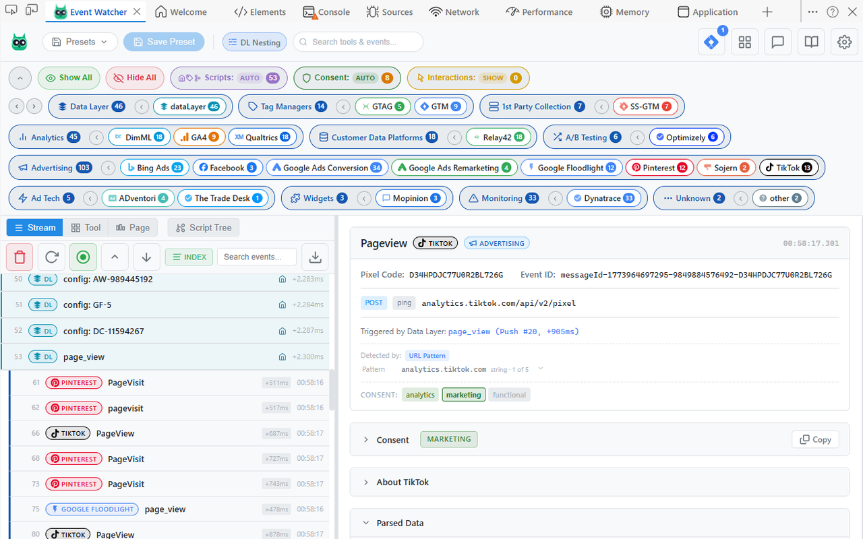Toggle Hide All filters

pos(135,78)
